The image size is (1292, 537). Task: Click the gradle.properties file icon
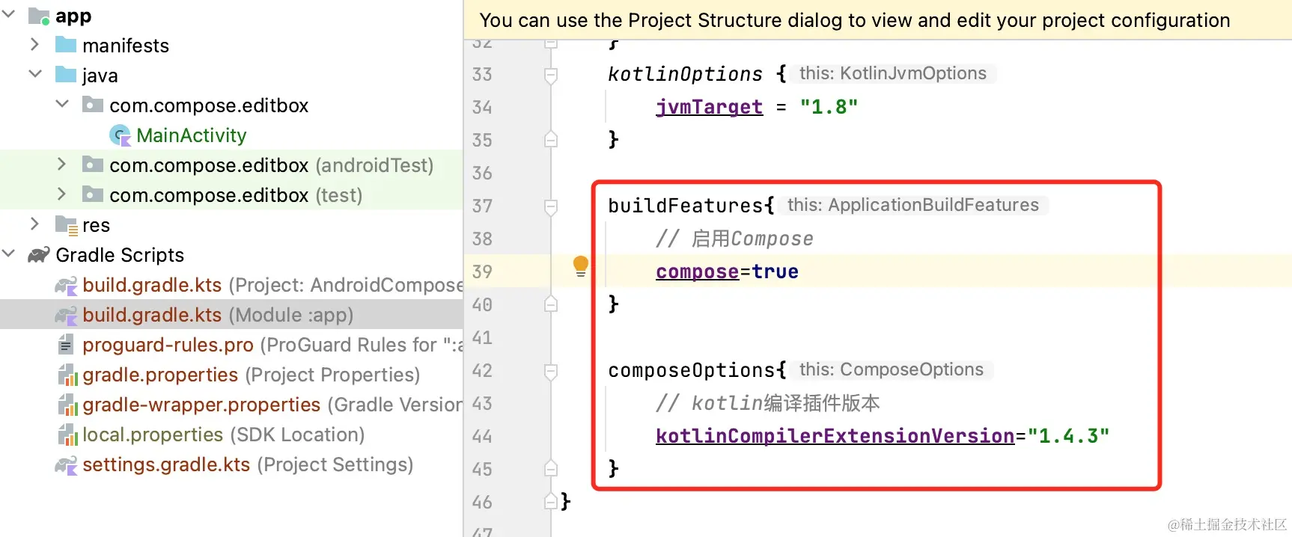click(67, 375)
